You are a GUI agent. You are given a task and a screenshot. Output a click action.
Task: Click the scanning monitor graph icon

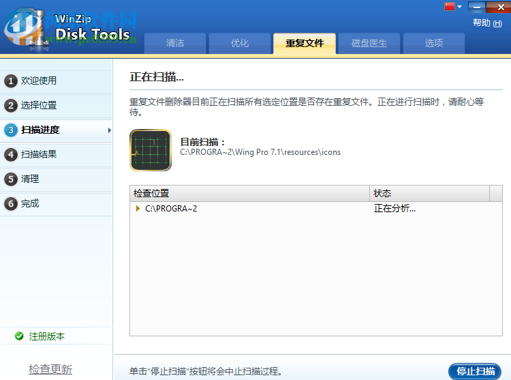click(151, 150)
